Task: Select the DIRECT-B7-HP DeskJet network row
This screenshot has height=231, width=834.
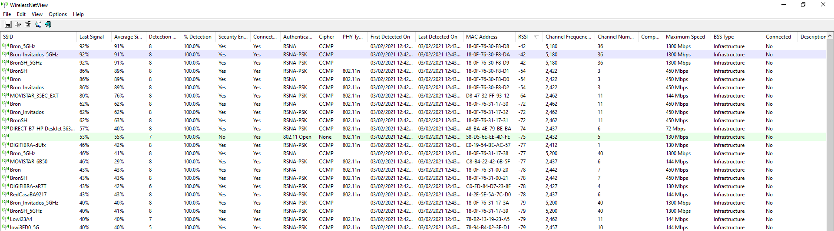Action: (414, 129)
